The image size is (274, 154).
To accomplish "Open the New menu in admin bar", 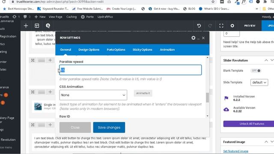I will click(x=40, y=17).
